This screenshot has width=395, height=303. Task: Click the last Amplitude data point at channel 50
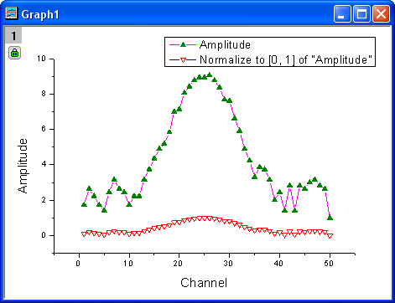coord(330,218)
